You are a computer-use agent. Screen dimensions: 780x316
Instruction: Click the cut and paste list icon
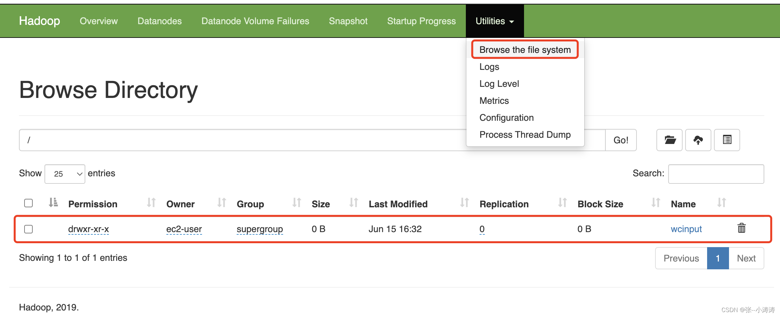[727, 140]
